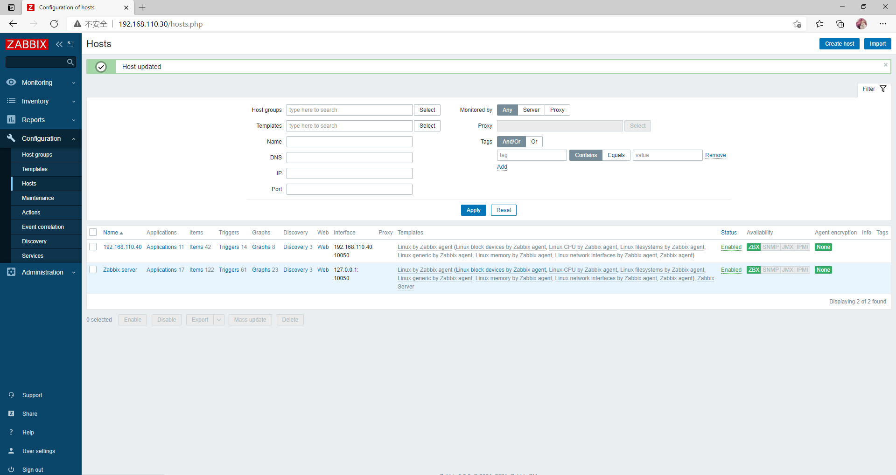Screen dimensions: 896x475
Task: Click the Reports chart icon
Action: point(11,119)
